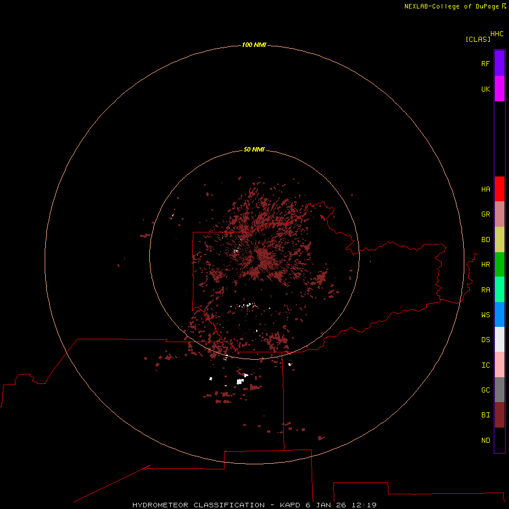
Task: Select the GC gray legend swatch
Action: point(499,390)
